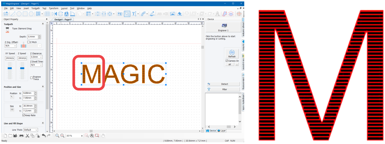This screenshot has height=144, width=385.
Task: Open the File menu
Action: (6, 8)
